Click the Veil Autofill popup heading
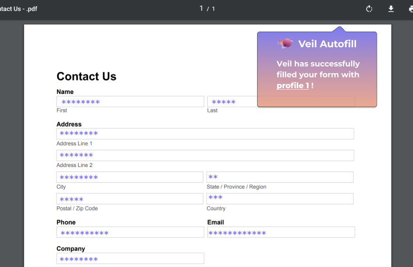The height and width of the screenshot is (267, 413). 327,44
